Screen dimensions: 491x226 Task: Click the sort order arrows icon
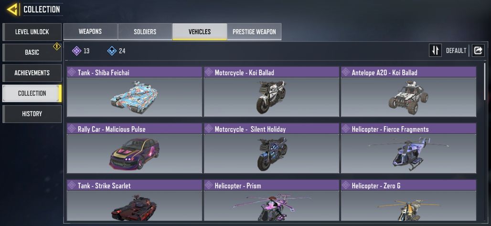coord(435,51)
